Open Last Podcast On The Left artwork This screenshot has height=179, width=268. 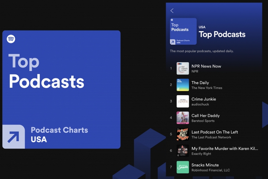183,134
